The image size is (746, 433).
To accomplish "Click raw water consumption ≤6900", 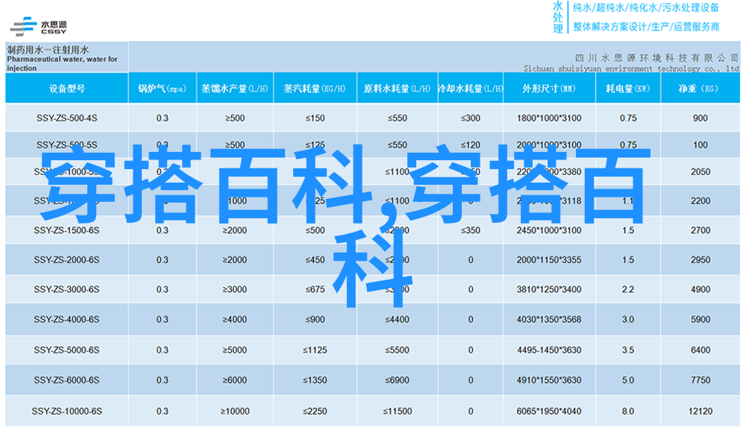I will coord(397,380).
